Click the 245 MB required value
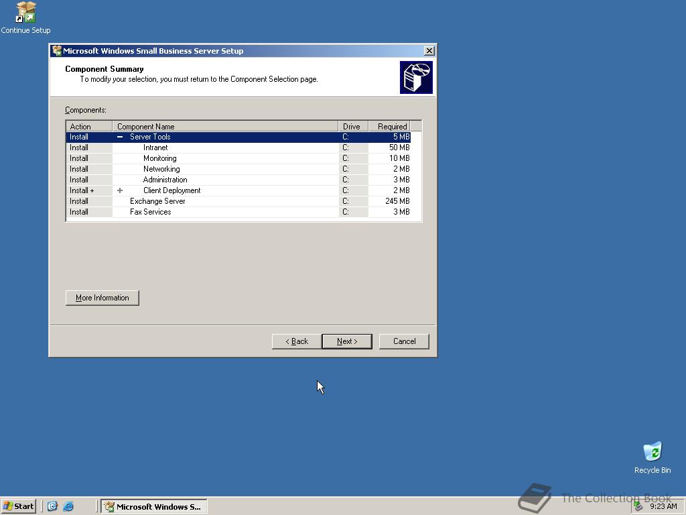This screenshot has width=686, height=515. pyautogui.click(x=397, y=201)
